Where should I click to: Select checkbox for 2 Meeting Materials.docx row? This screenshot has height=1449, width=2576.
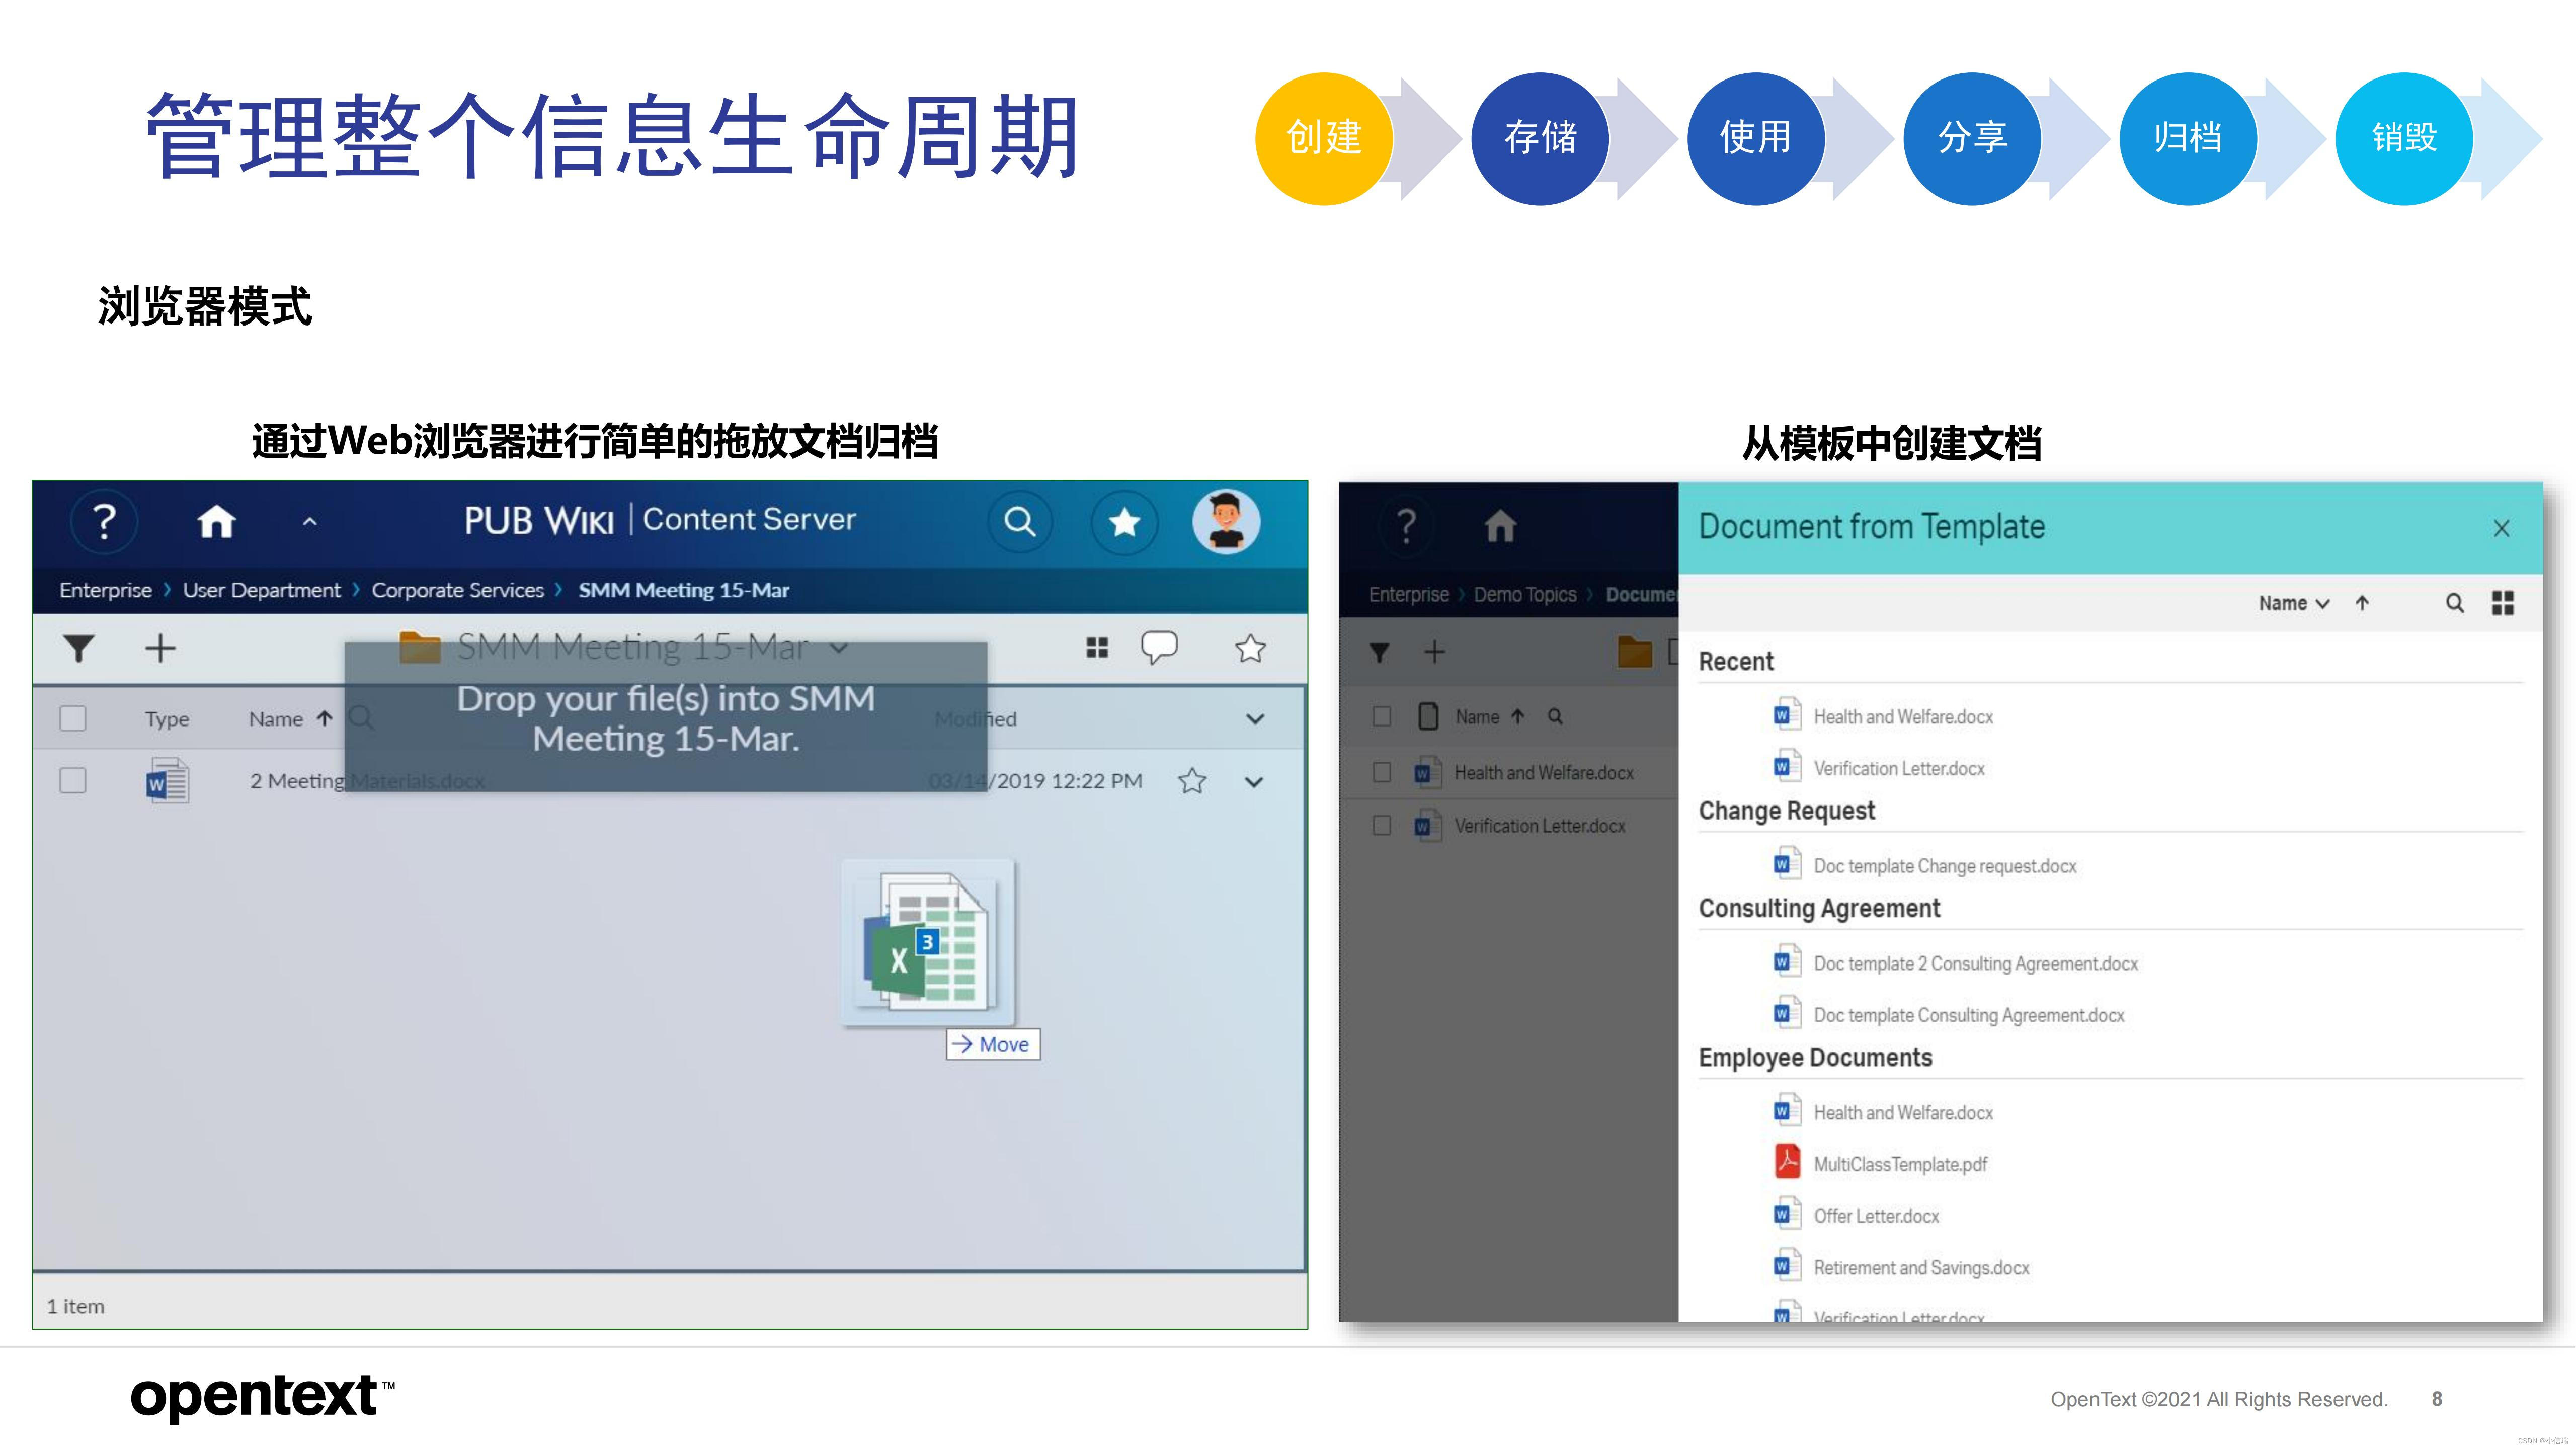73,781
